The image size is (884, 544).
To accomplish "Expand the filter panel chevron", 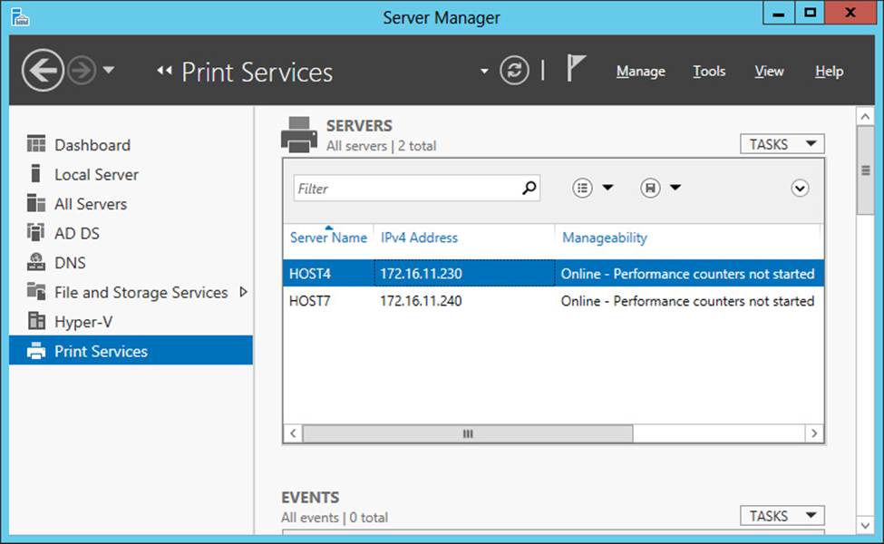I will pyautogui.click(x=800, y=188).
